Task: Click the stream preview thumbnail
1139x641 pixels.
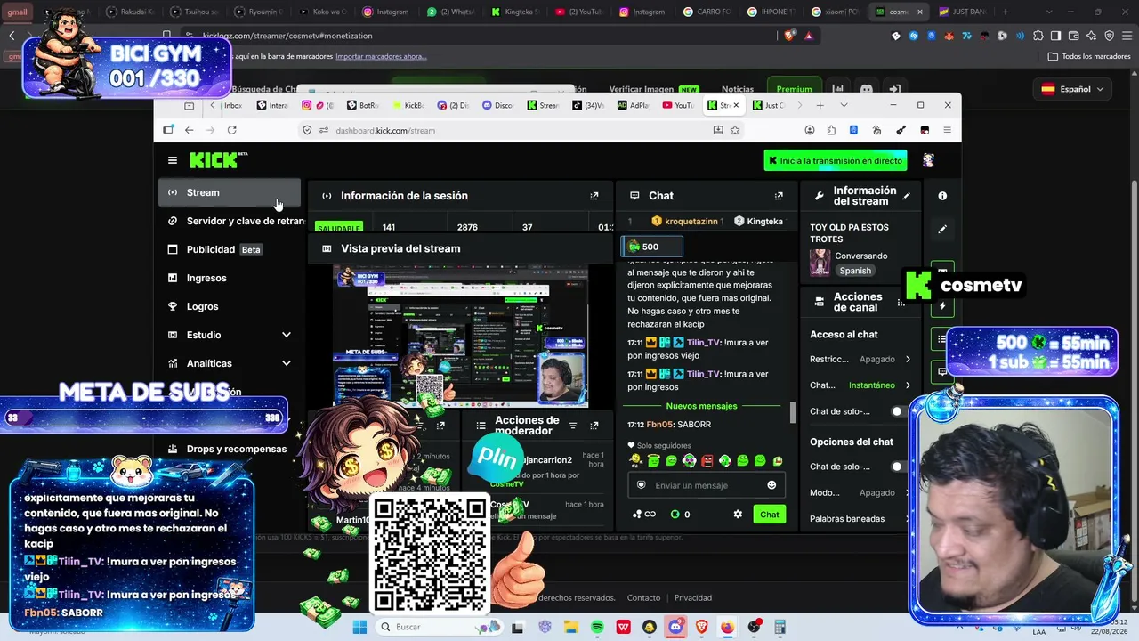Action: click(x=460, y=336)
